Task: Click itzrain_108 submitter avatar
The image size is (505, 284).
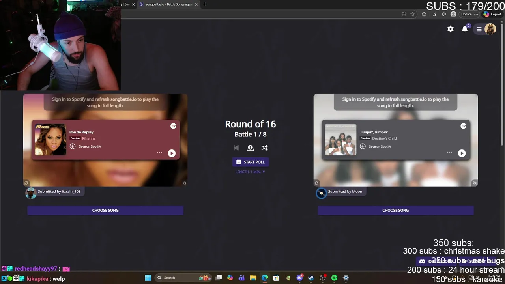Action: pyautogui.click(x=31, y=193)
